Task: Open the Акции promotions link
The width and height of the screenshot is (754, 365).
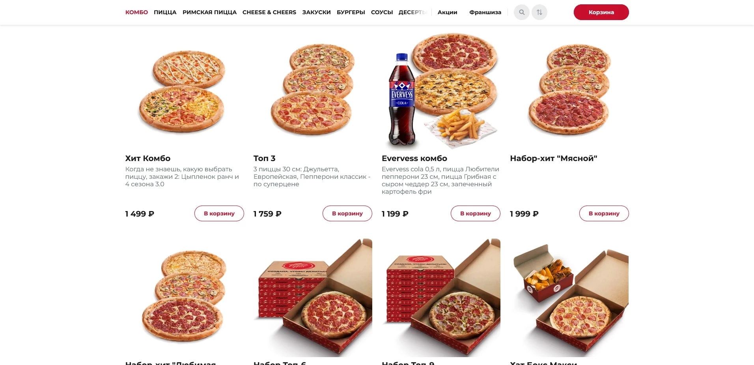Action: tap(447, 12)
